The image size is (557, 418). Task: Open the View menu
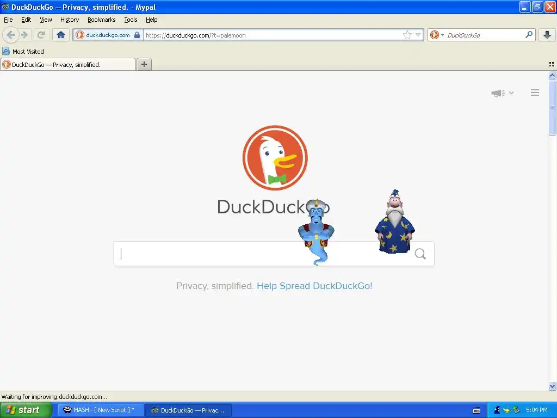point(46,20)
